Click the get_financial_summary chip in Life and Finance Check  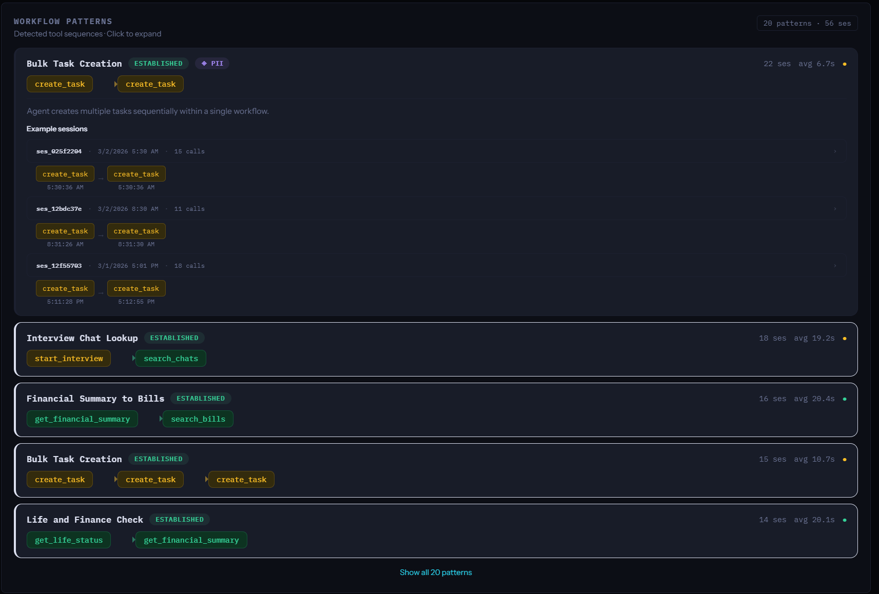[191, 540]
